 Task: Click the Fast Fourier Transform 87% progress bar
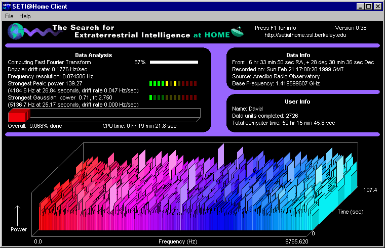[174, 62]
